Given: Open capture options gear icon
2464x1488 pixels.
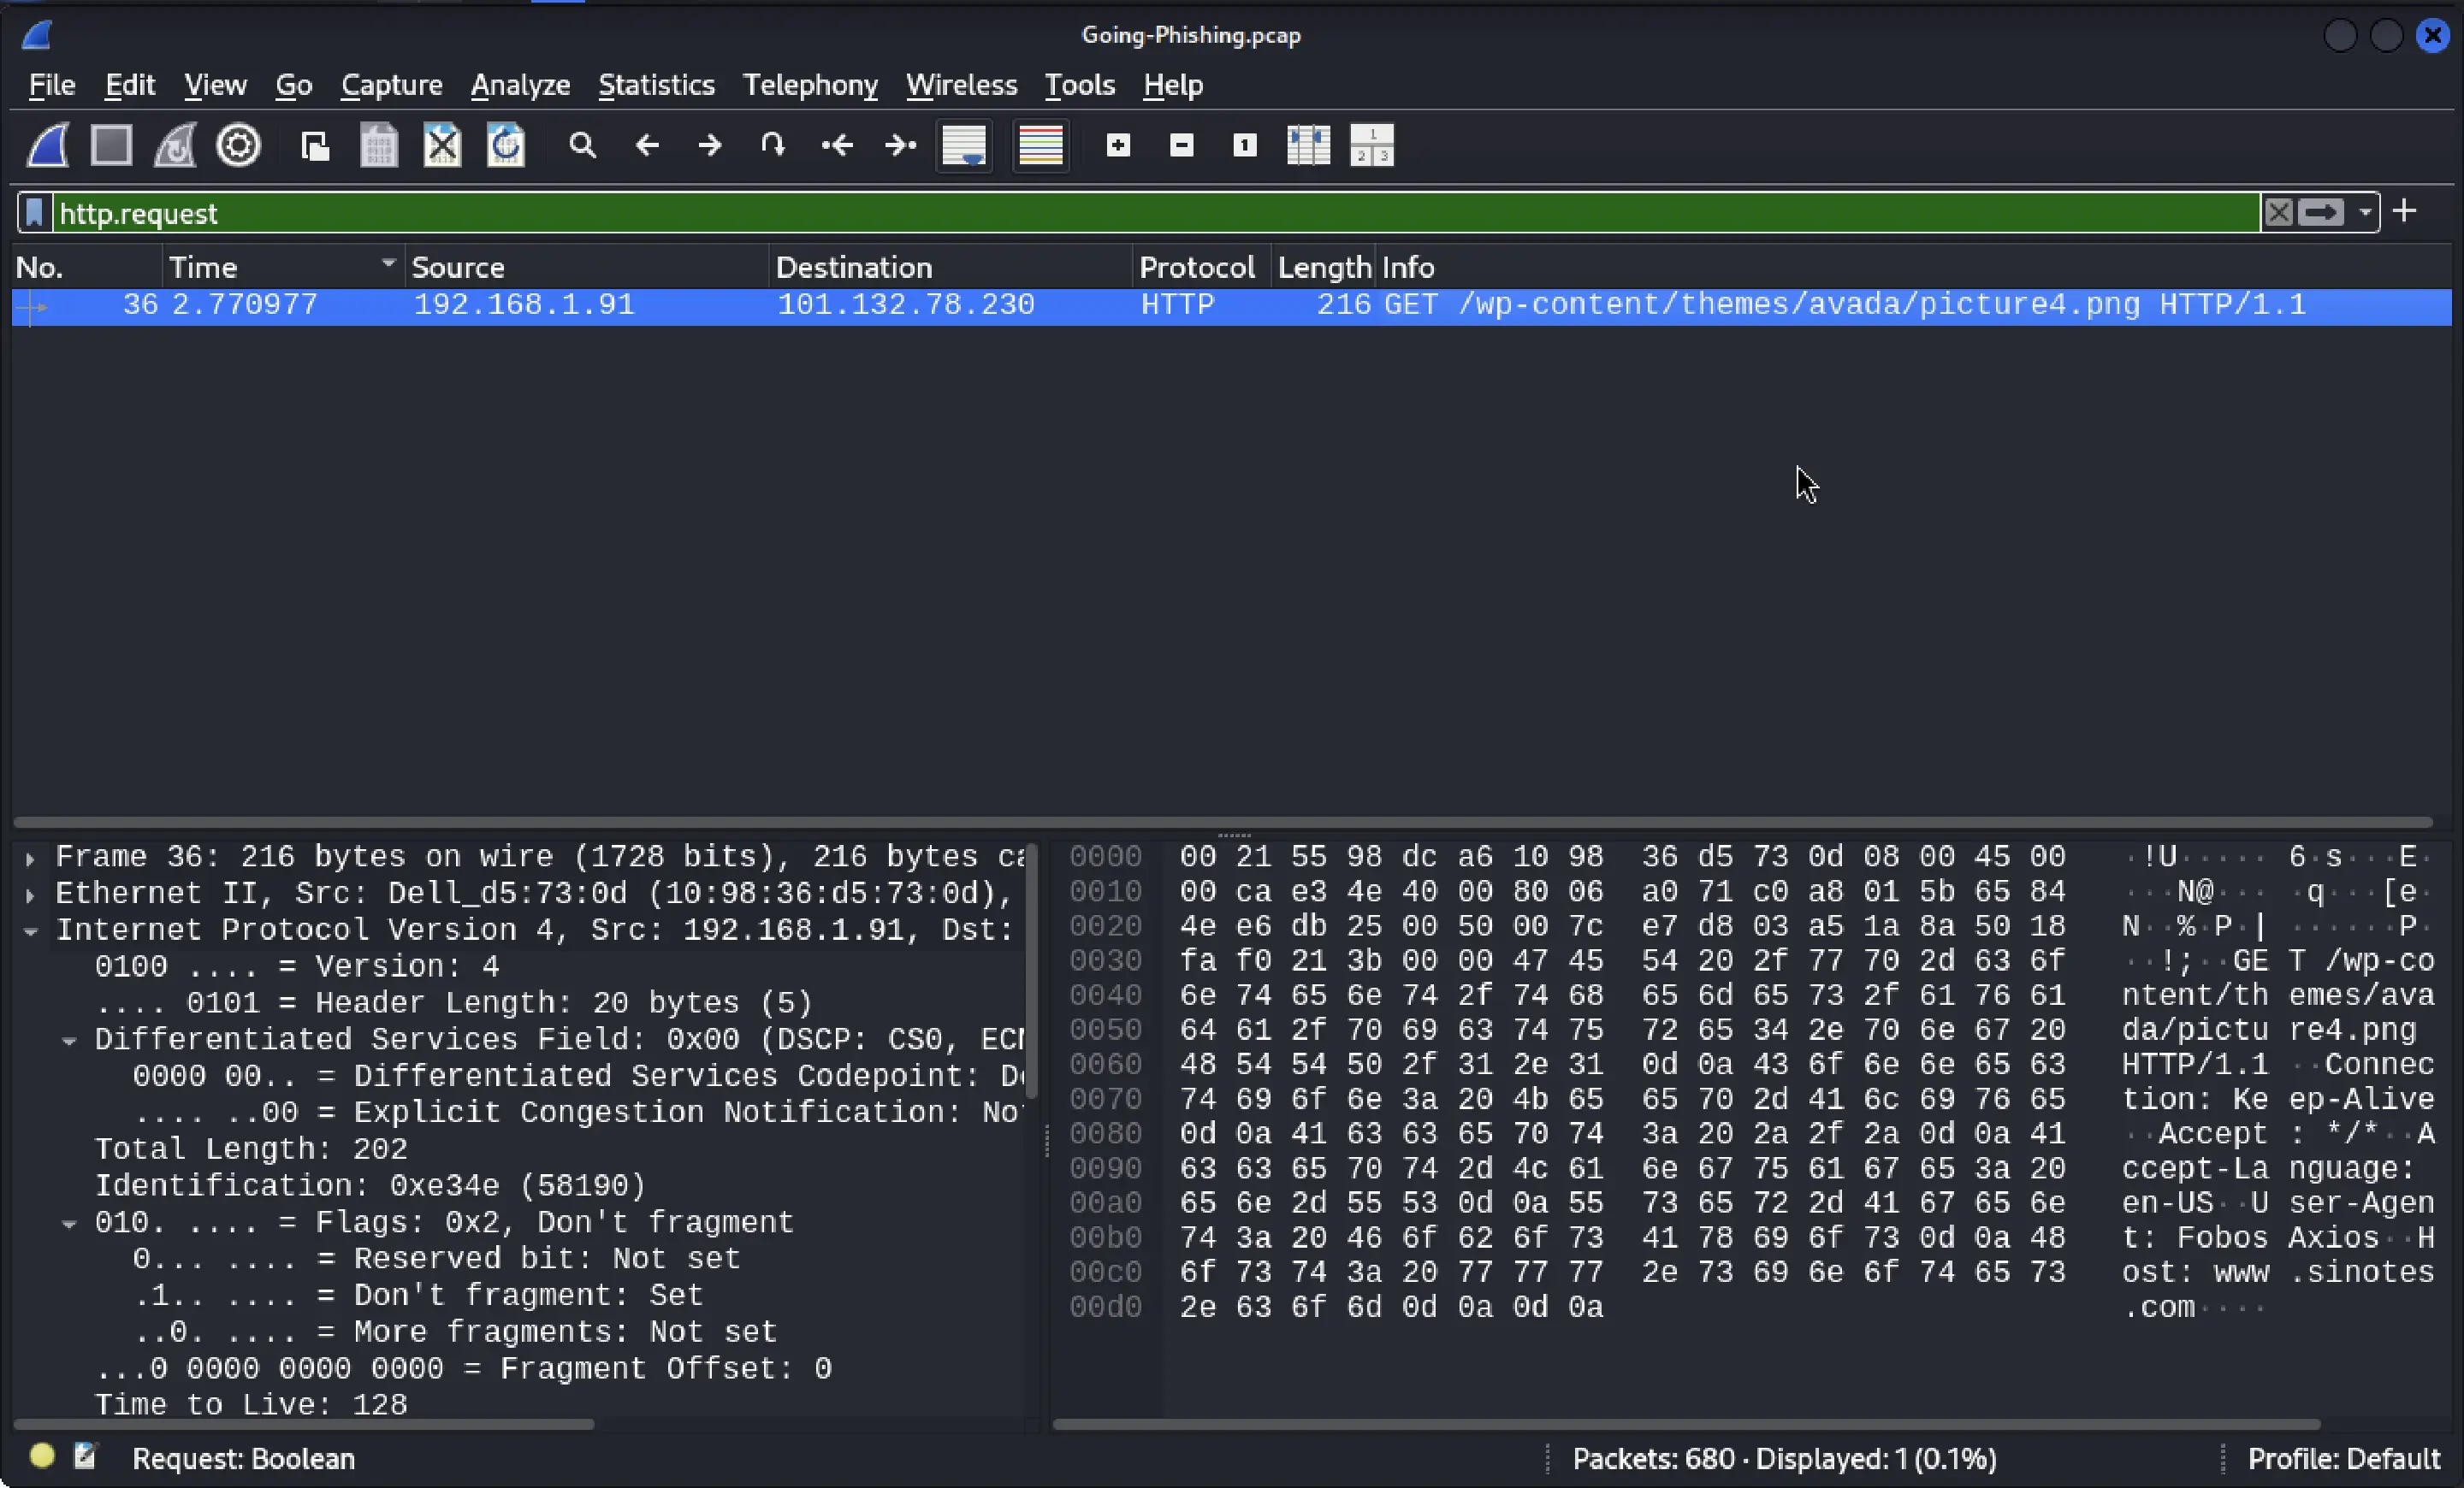Looking at the screenshot, I should pyautogui.click(x=238, y=146).
